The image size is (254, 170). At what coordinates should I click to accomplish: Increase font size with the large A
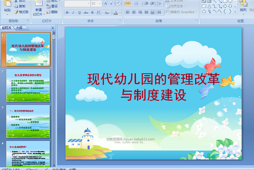106,3
